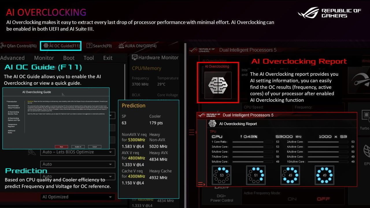Click the core ring gauge showing 51

coord(256,175)
